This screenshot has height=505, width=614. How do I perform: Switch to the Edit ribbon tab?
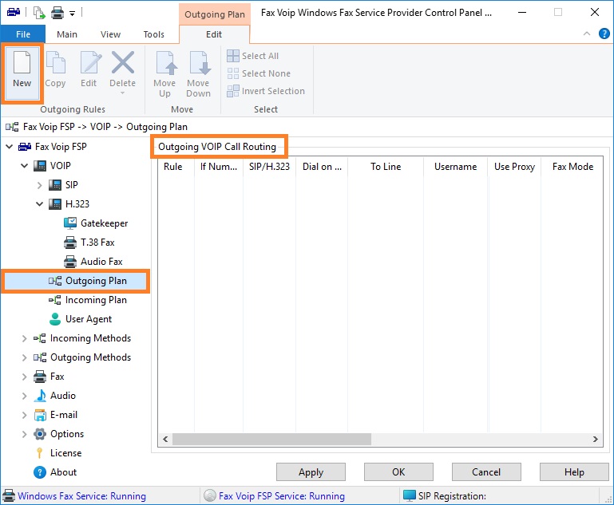point(214,34)
